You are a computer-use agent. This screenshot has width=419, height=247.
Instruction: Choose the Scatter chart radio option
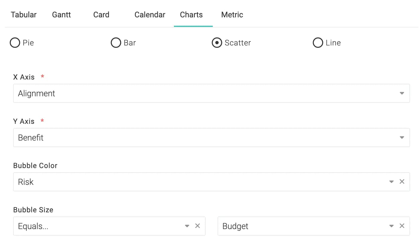pos(217,43)
